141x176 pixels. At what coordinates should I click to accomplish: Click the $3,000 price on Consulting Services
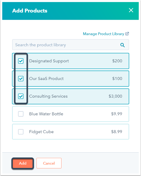pyautogui.click(x=115, y=96)
